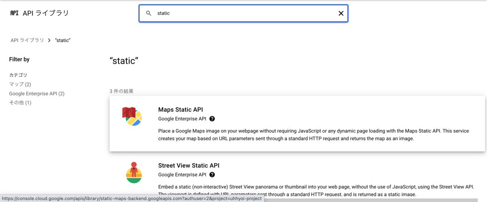The image size is (487, 202).
Task: Open the Maps Static API title
Action: [181, 110]
